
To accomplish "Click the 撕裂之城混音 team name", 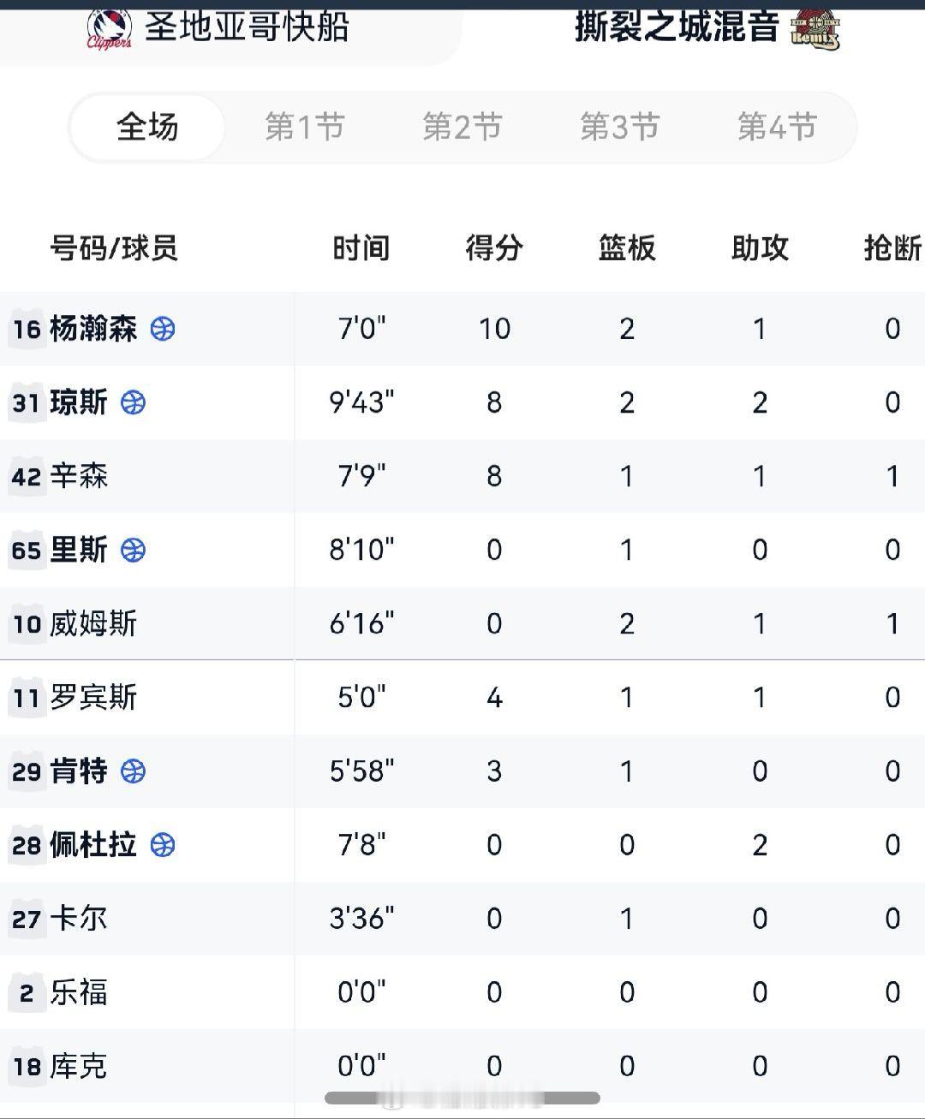I will tap(675, 26).
